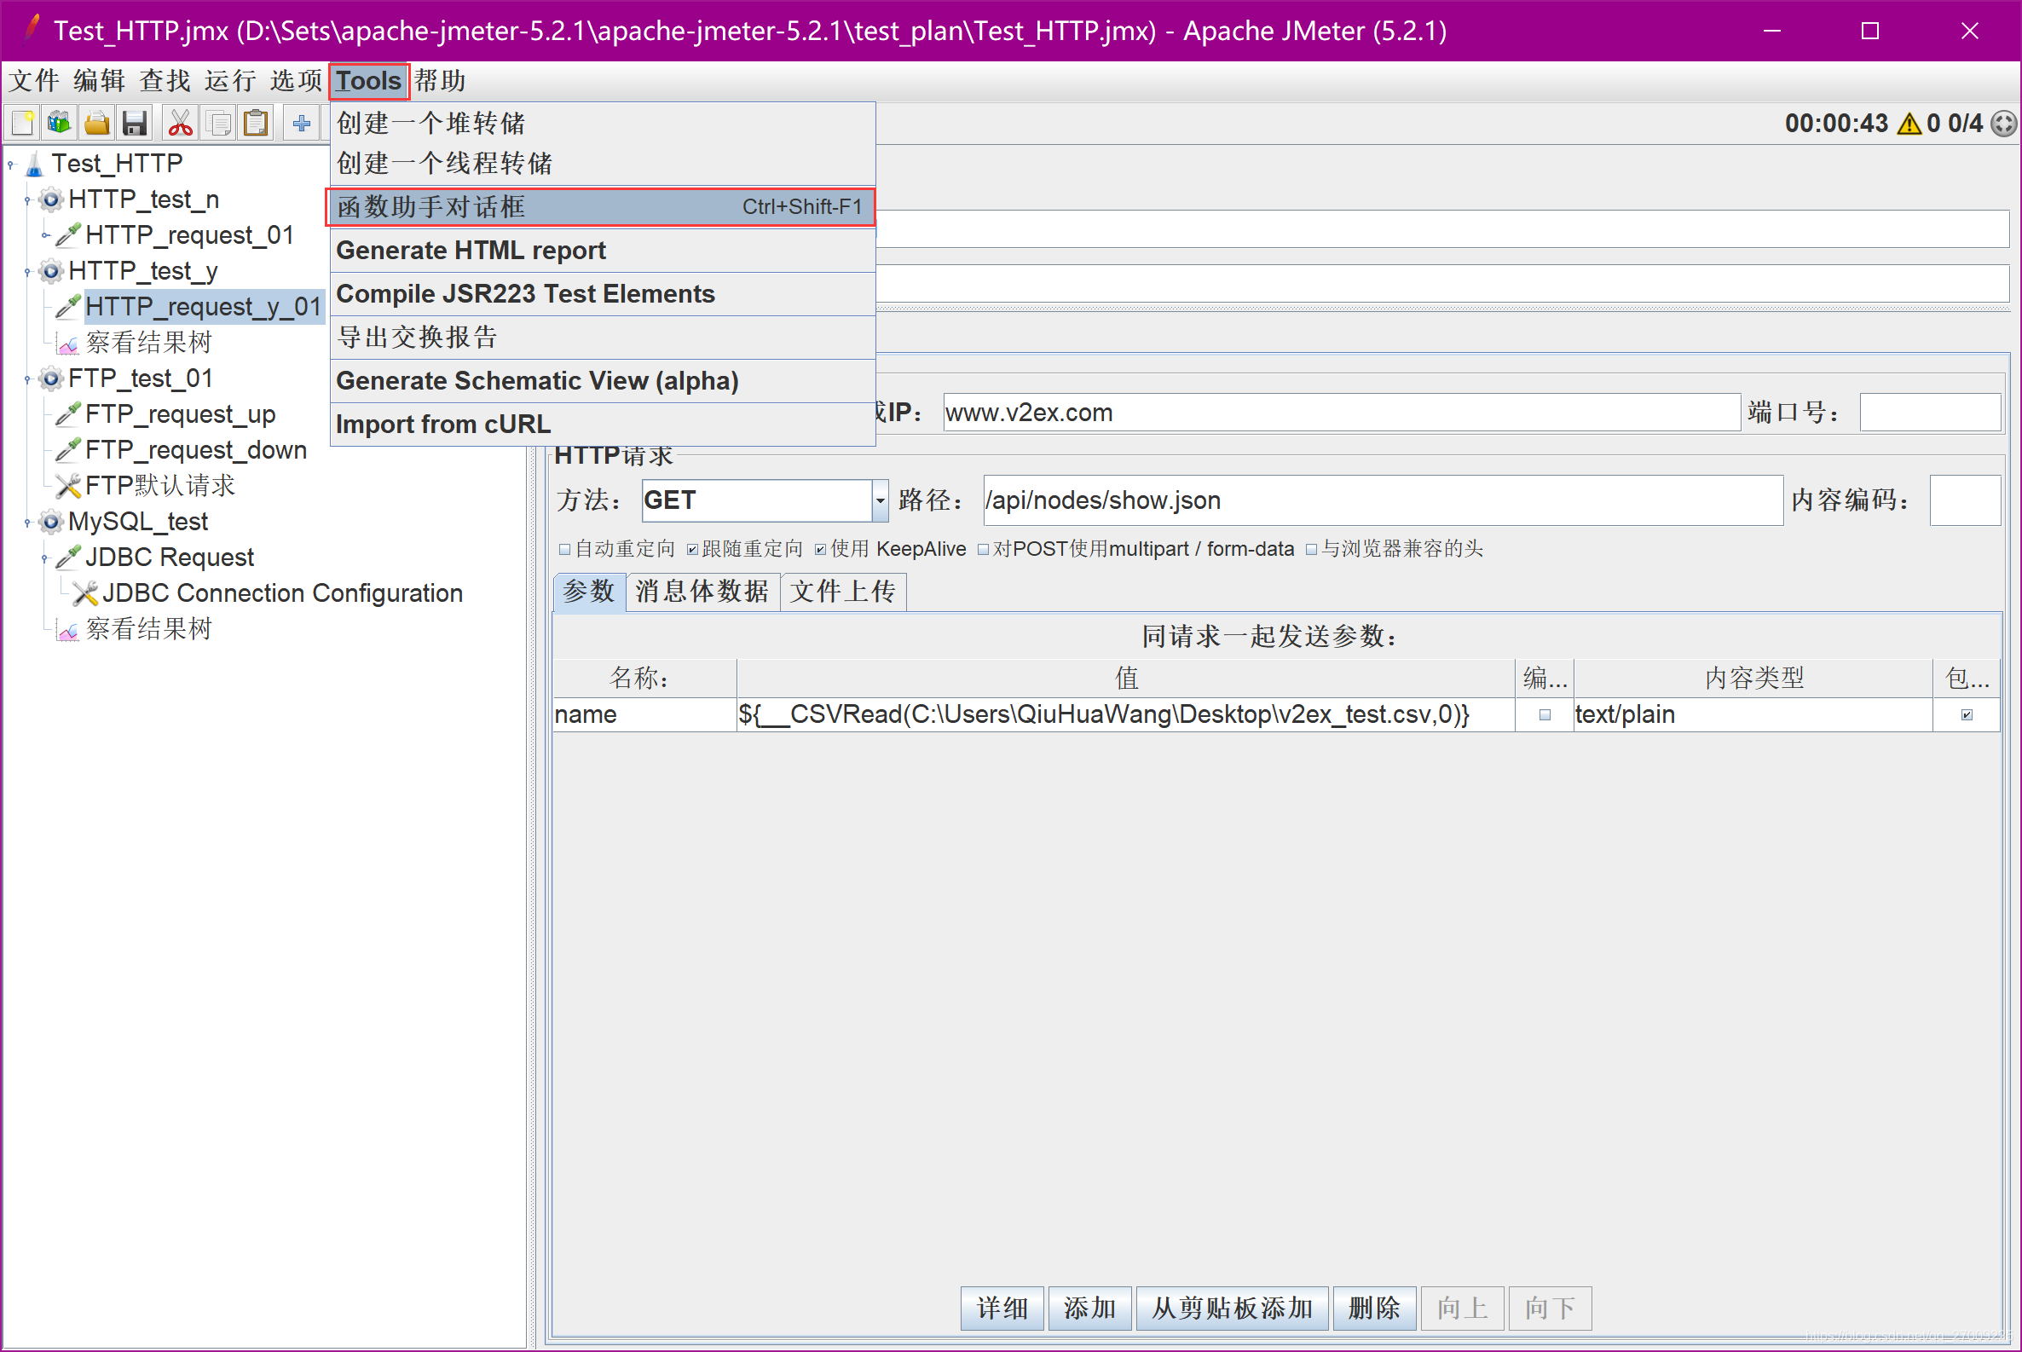Click the Open file folder icon
Screen dimensions: 2022x1352
pos(96,124)
